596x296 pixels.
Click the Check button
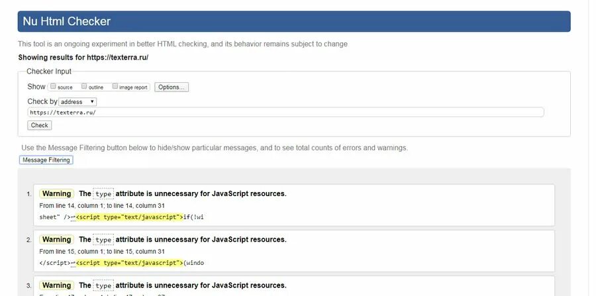[40, 125]
